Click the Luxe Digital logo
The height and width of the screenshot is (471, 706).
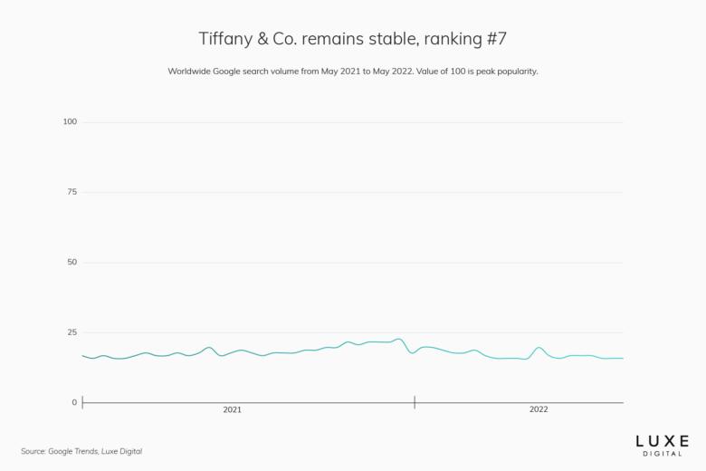pos(662,445)
